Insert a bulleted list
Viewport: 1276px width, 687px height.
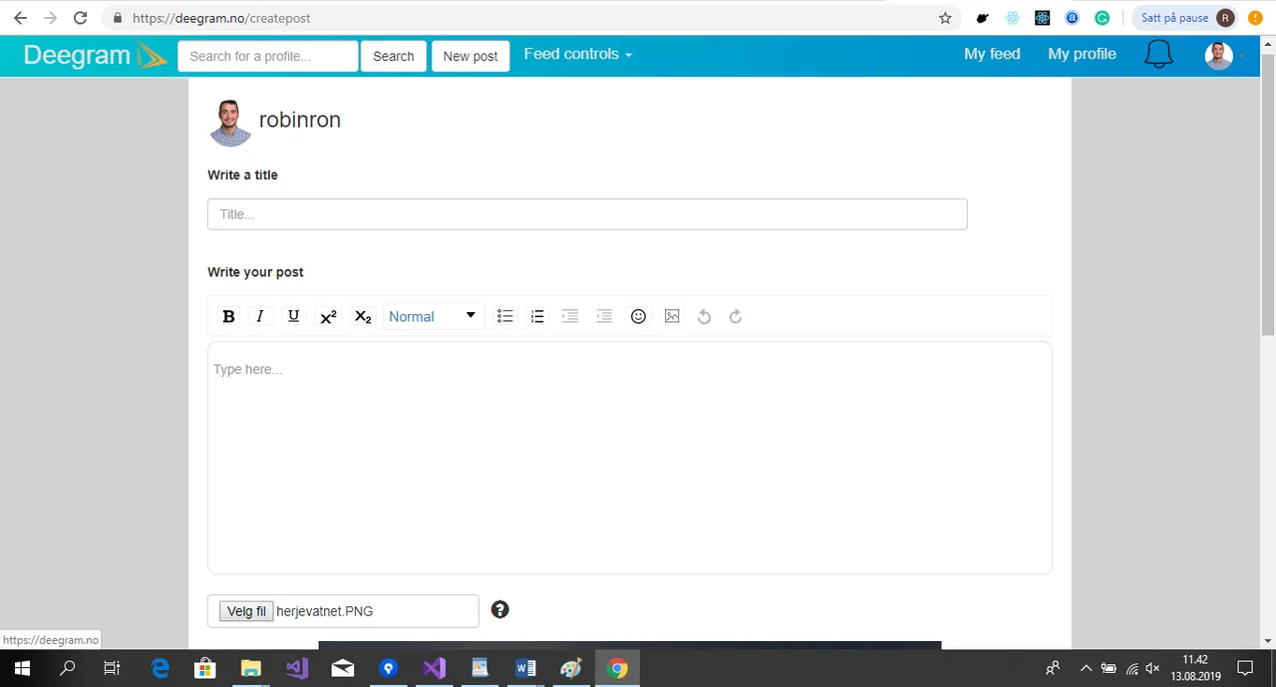[505, 316]
